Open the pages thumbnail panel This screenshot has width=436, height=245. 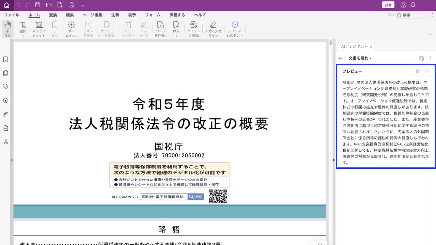[x=5, y=73]
